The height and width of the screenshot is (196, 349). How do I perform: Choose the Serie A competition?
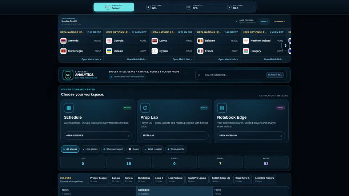click(129, 180)
